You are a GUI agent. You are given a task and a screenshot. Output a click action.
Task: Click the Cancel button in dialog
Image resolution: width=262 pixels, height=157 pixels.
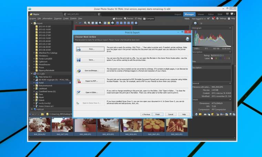[171, 114]
